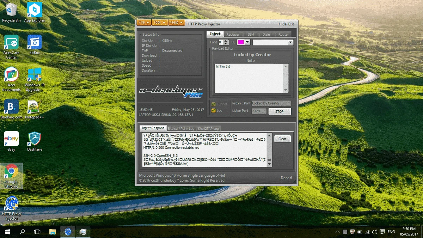The width and height of the screenshot is (423, 238).
Task: Select the 'HTTP/1.0 200 Connection established' log line
Action: click(171, 147)
